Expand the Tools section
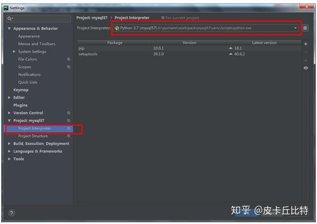The width and height of the screenshot is (317, 224). [9, 159]
